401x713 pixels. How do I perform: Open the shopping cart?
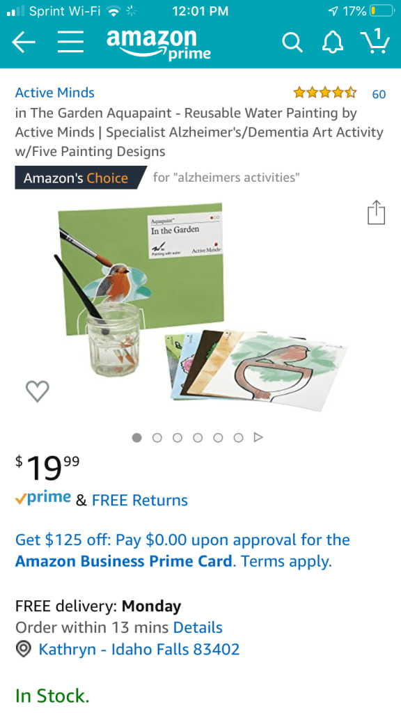tap(375, 40)
